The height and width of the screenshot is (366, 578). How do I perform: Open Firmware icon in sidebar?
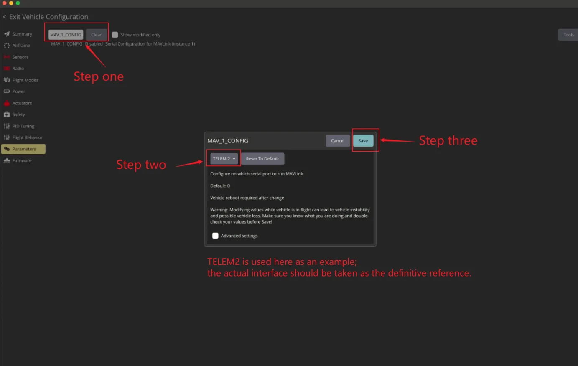pyautogui.click(x=7, y=160)
